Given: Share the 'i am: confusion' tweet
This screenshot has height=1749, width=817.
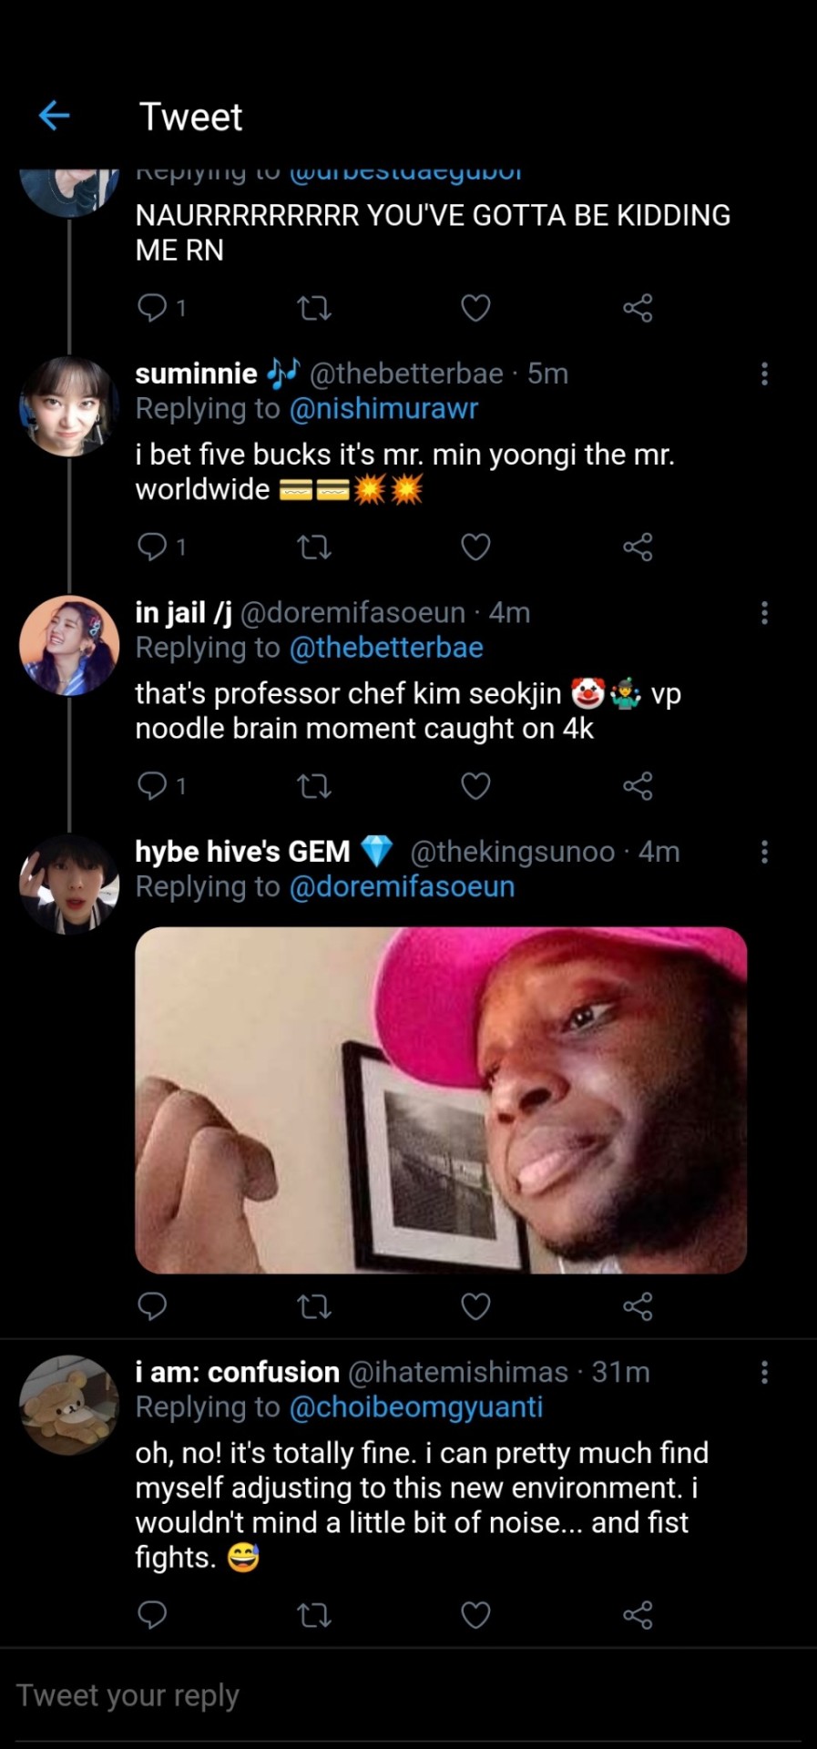Looking at the screenshot, I should tap(638, 1615).
